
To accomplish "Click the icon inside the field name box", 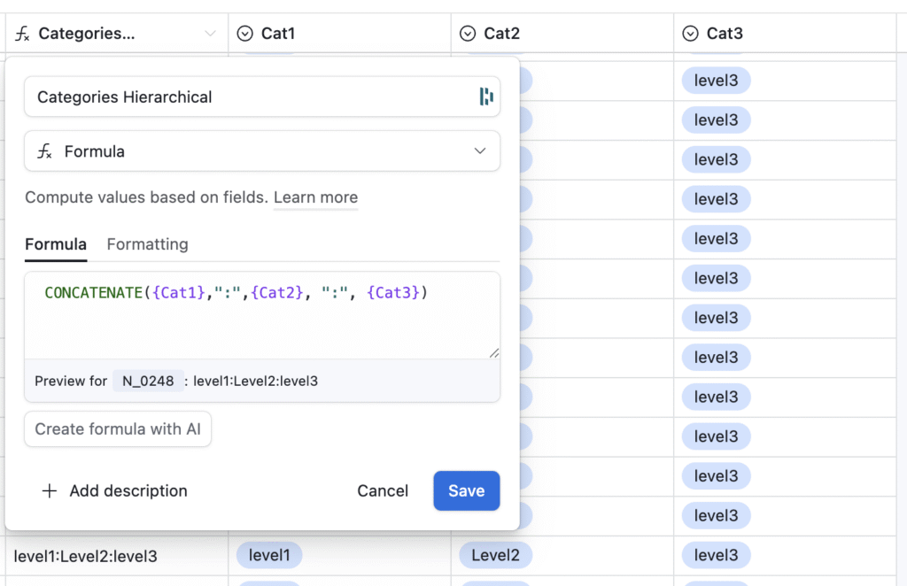I will [x=485, y=96].
